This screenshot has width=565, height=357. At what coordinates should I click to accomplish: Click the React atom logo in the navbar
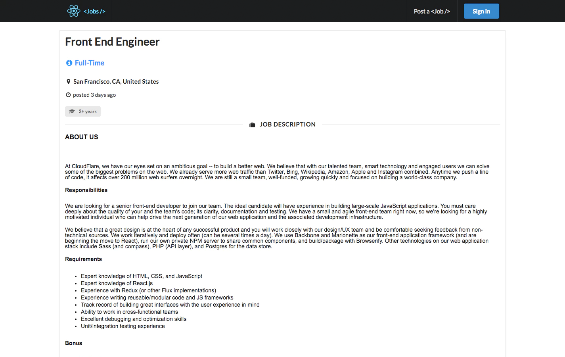pyautogui.click(x=73, y=11)
